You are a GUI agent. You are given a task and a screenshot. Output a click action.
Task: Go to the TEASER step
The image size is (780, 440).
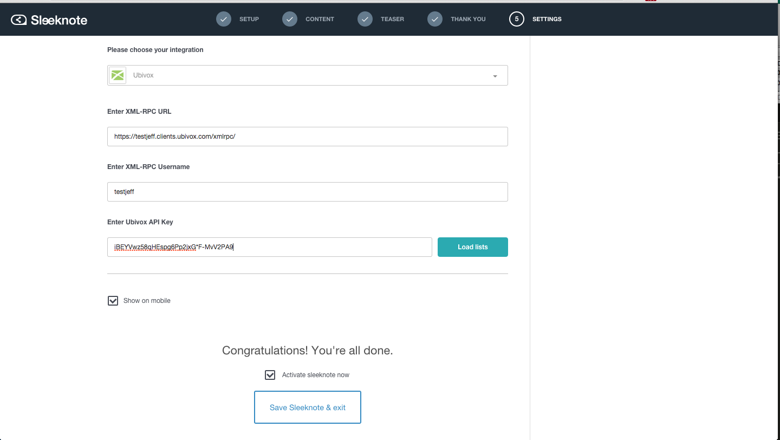coord(392,19)
